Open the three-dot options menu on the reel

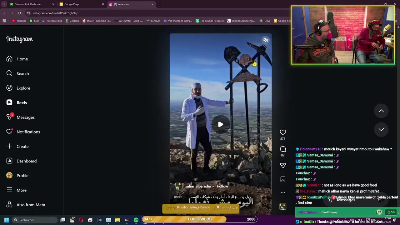click(x=283, y=193)
